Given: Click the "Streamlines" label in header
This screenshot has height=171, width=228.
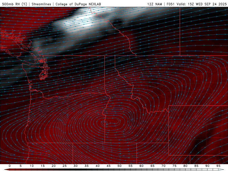Looking at the screenshot, I should tap(41, 4).
